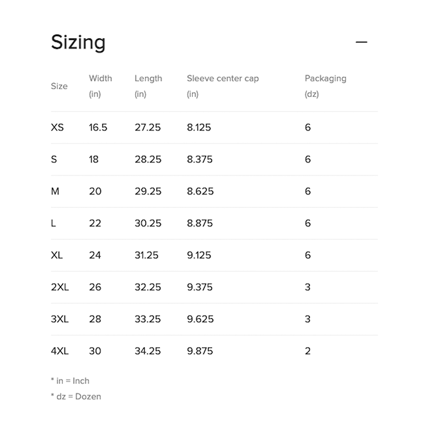Collapse the Sizing section minus icon
This screenshot has width=441, height=441.
click(x=362, y=42)
